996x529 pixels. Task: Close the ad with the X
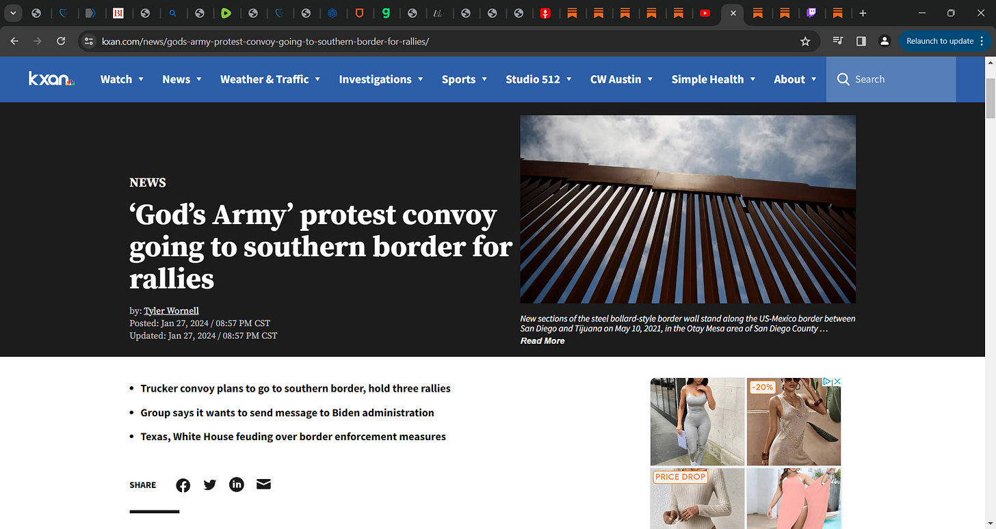837,381
